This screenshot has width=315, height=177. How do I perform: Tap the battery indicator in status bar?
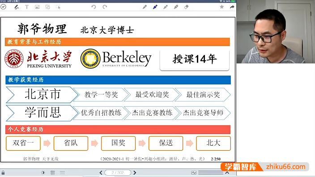pos(233,1)
